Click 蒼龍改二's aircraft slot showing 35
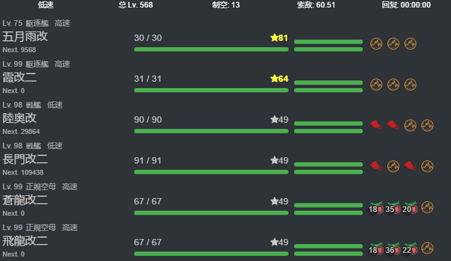 point(393,208)
